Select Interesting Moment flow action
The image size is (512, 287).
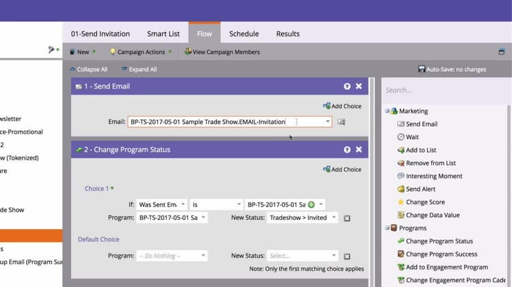tap(429, 176)
